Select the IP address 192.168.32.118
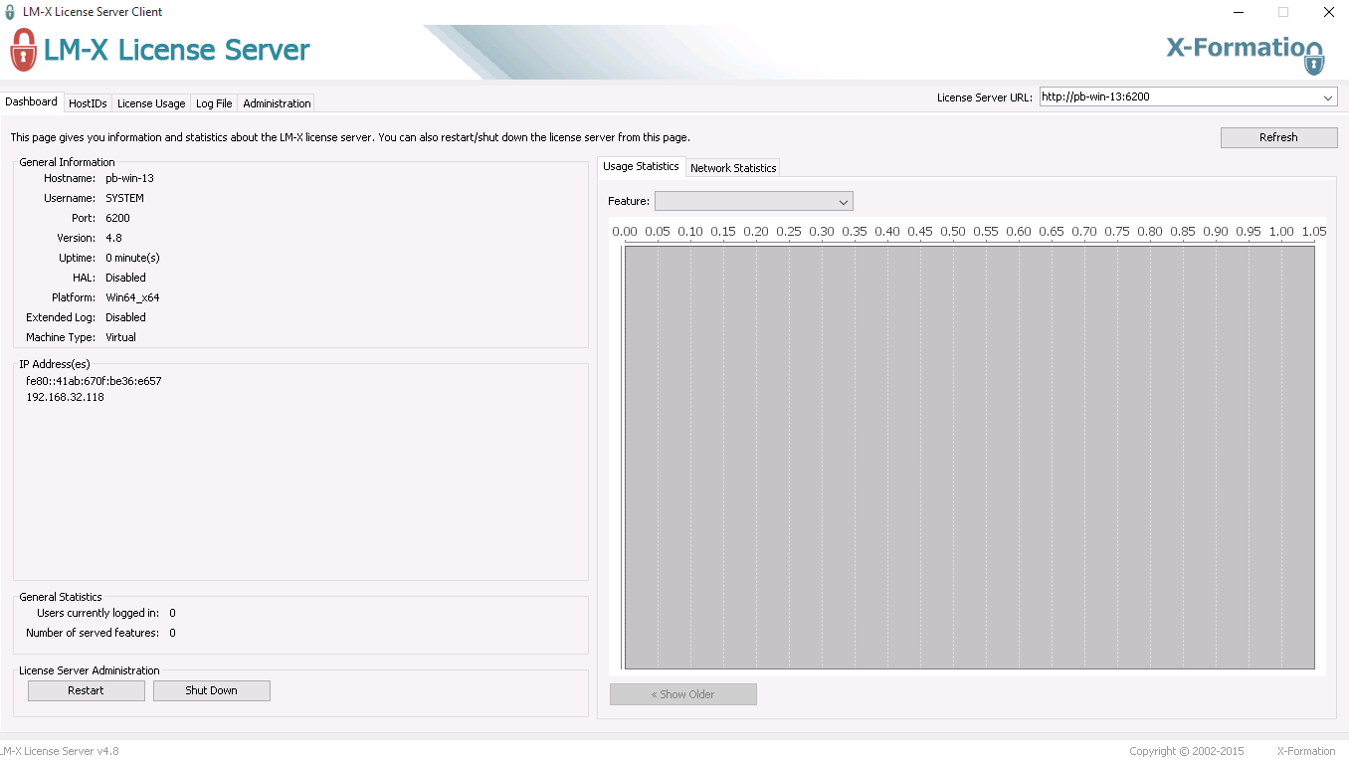 (x=65, y=397)
